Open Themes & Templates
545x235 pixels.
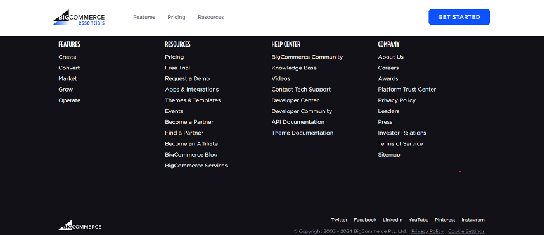point(193,100)
